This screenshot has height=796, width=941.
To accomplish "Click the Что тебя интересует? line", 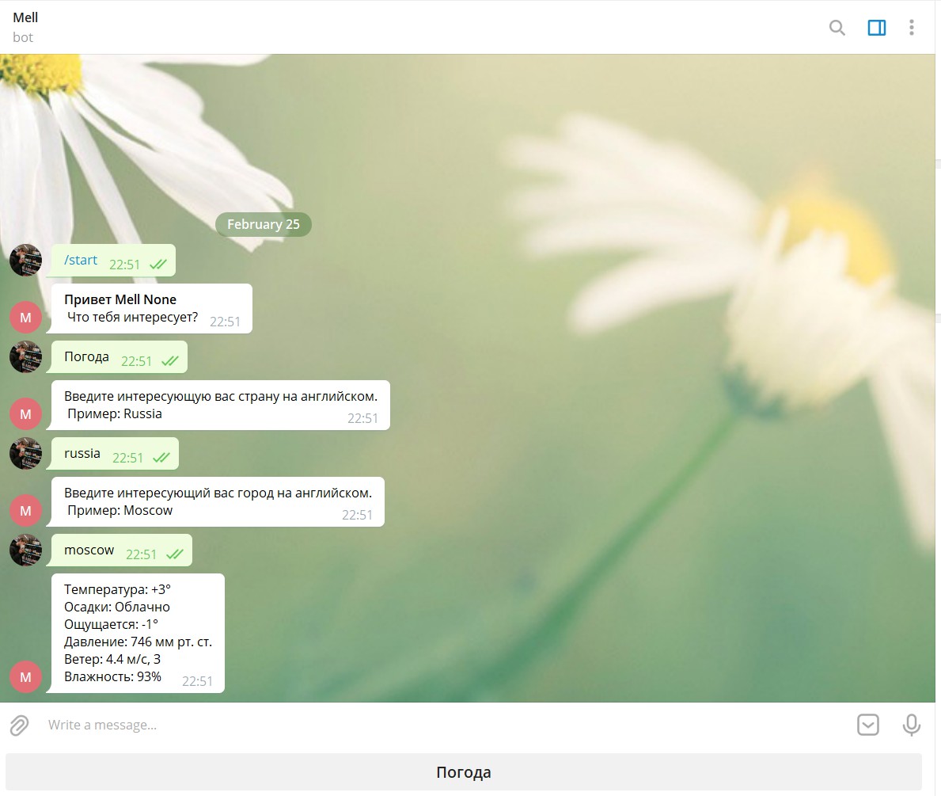I will click(132, 317).
